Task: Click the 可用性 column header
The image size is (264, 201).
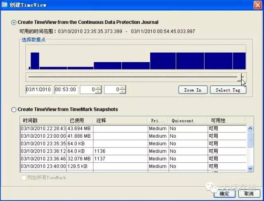Action: [x=226, y=120]
